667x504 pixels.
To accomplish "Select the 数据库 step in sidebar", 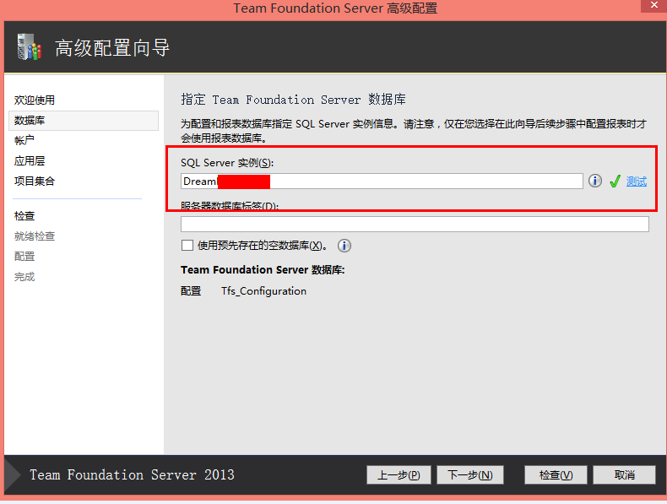I will pyautogui.click(x=84, y=121).
